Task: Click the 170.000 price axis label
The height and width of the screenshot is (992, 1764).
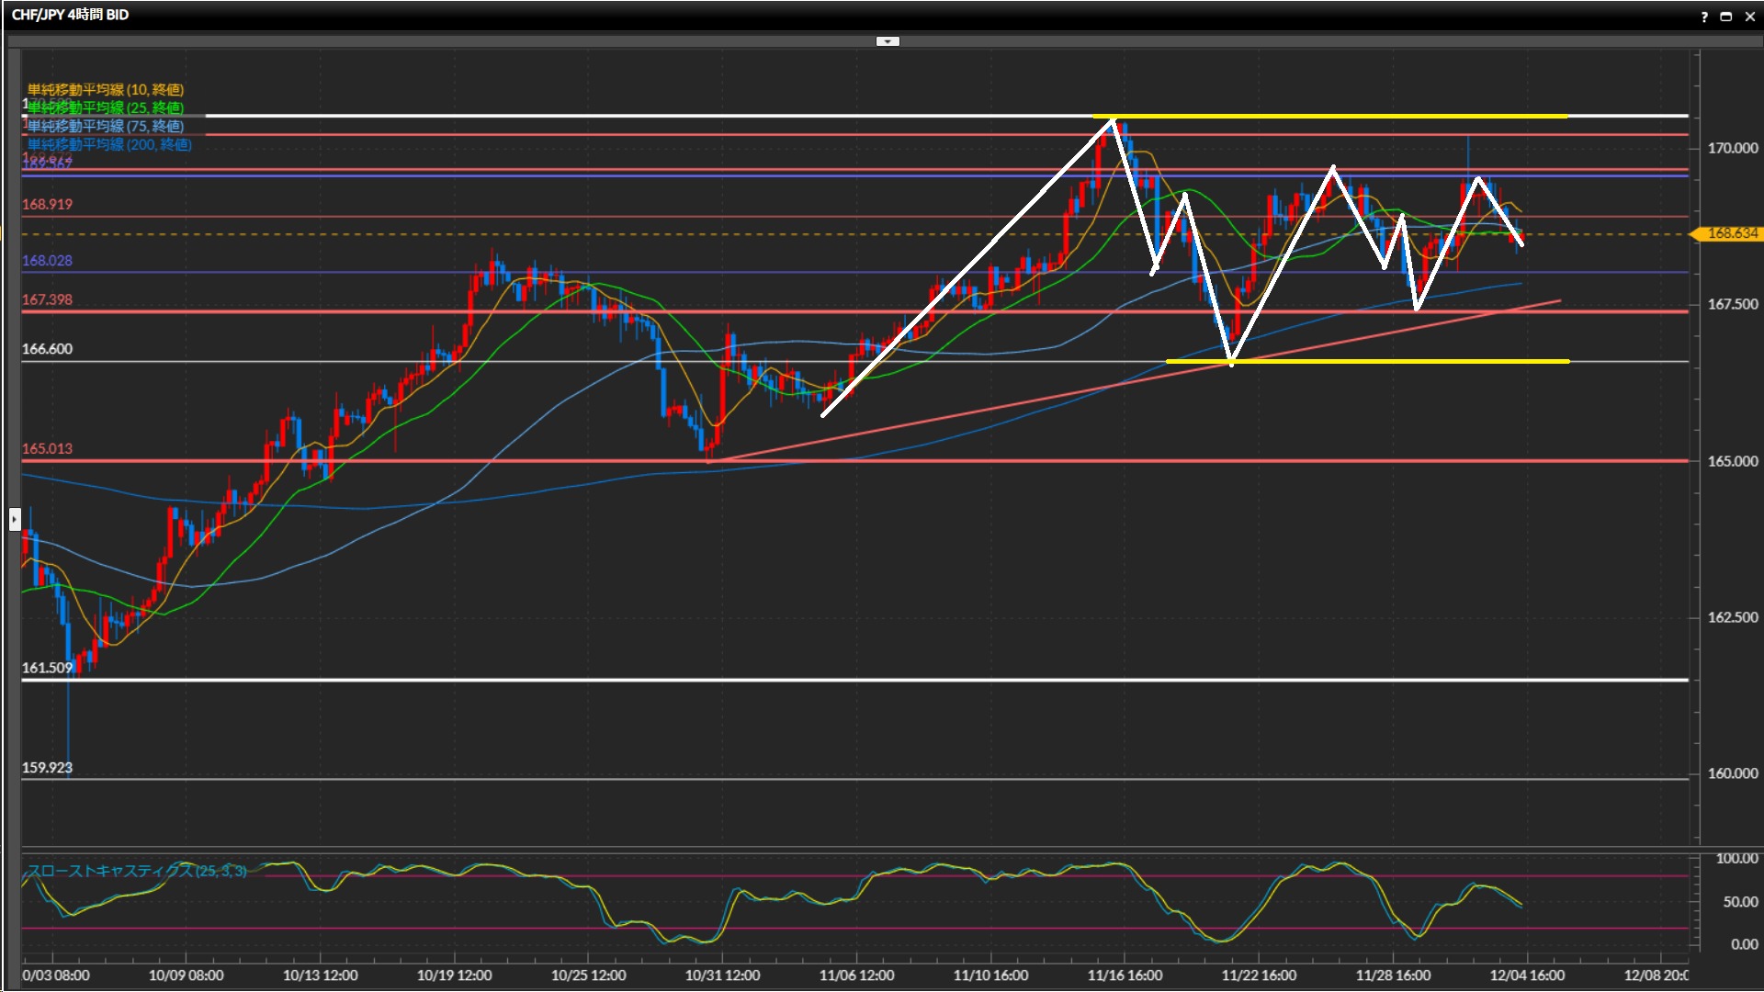Action: click(1732, 148)
